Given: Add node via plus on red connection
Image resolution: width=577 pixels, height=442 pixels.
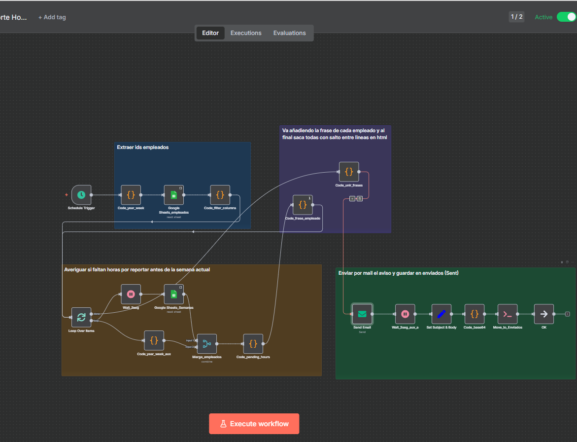Looking at the screenshot, I should (352, 198).
